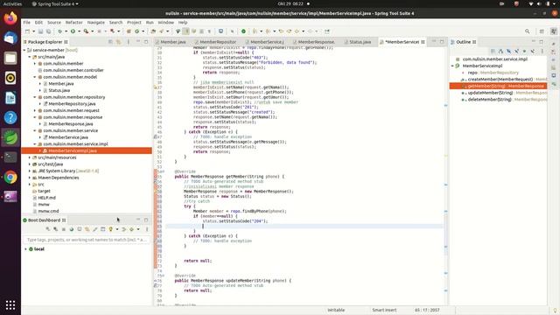The height and width of the screenshot is (315, 560).
Task: Expand the local node in Boot Dashboard
Action: point(25,248)
